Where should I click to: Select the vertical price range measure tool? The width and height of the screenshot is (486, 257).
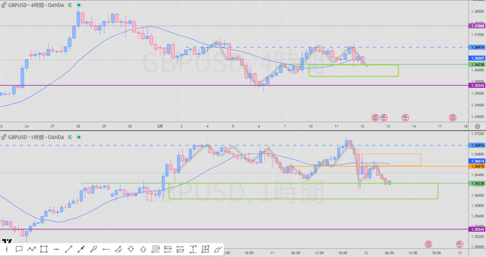(x=193, y=248)
